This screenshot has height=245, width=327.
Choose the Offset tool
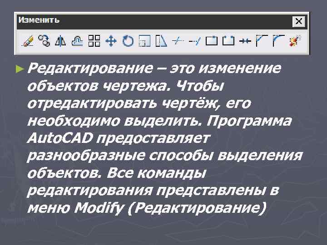tap(77, 41)
